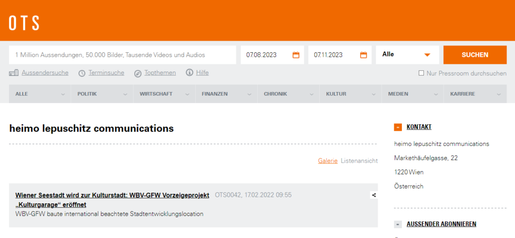Expand the POLITIK category menu
515x238 pixels.
(x=102, y=94)
